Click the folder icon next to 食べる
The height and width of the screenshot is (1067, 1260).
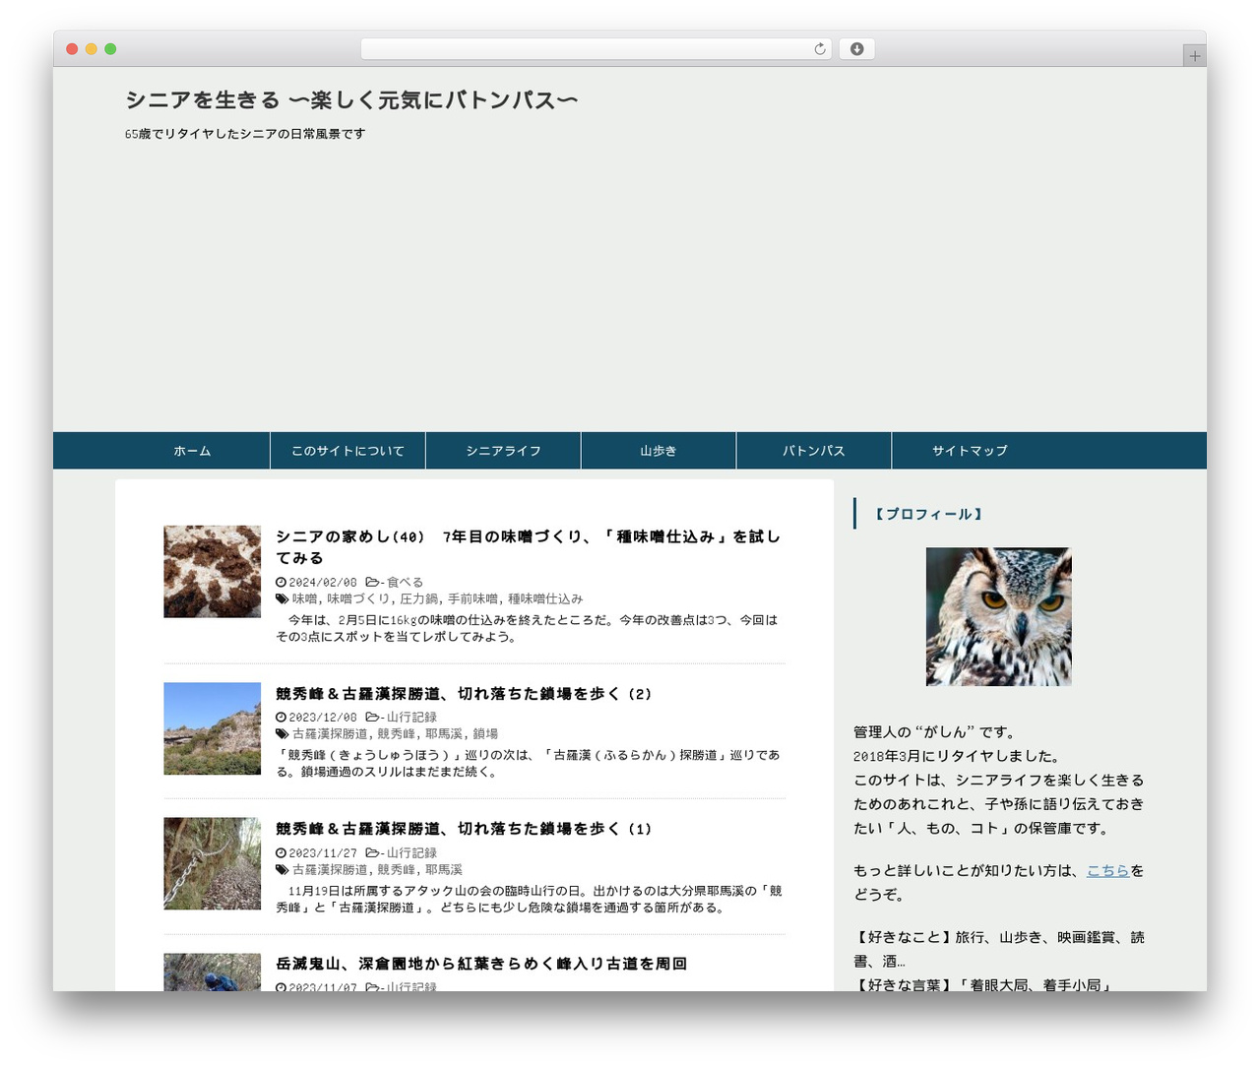tap(373, 583)
